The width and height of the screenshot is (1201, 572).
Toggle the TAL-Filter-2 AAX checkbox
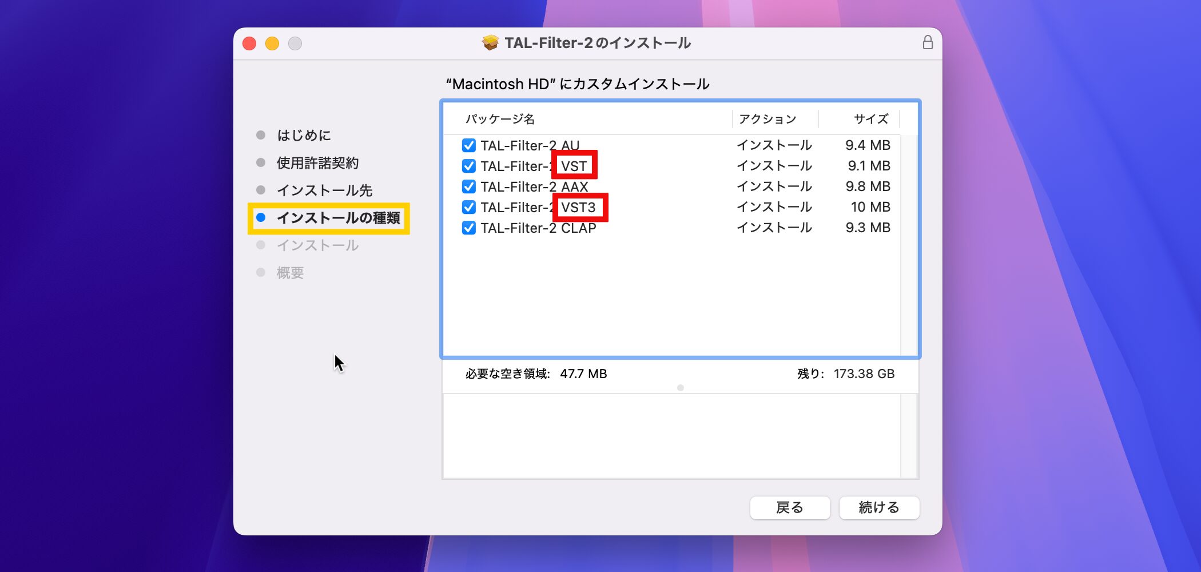click(x=468, y=186)
